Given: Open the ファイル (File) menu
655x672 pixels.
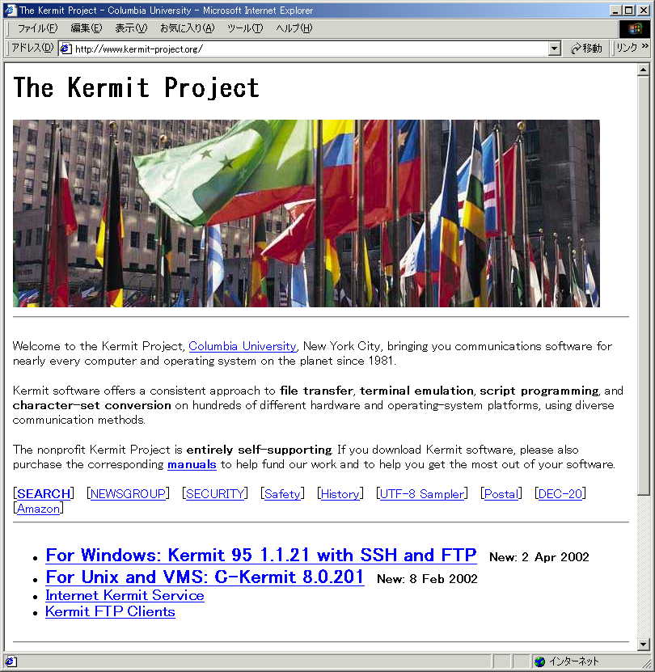Looking at the screenshot, I should [37, 28].
